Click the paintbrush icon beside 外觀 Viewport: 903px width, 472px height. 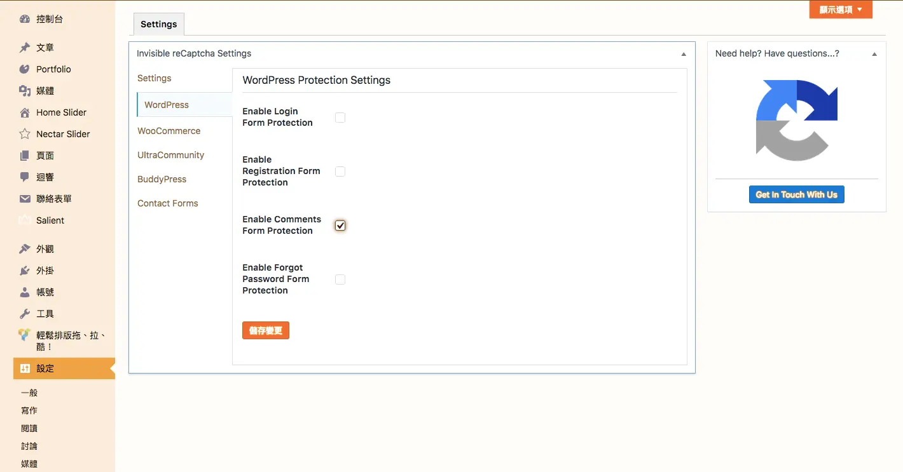pyautogui.click(x=25, y=249)
